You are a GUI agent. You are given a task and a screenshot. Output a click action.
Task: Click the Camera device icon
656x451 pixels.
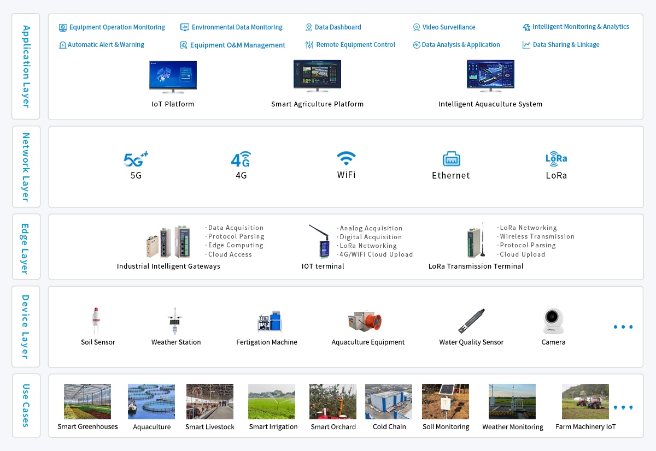(x=553, y=321)
